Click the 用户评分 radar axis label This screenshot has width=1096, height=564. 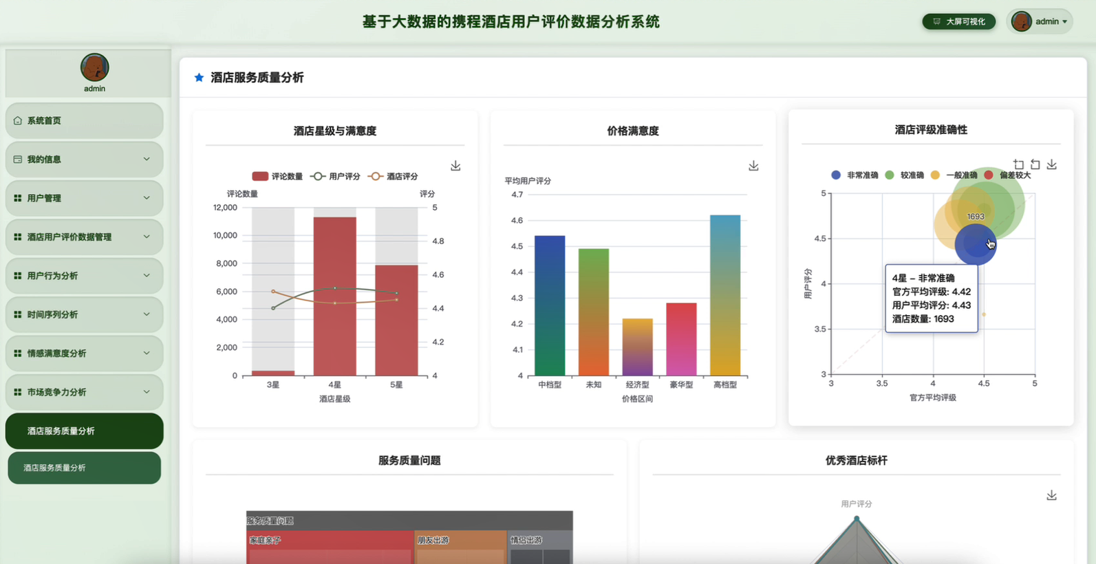click(857, 504)
